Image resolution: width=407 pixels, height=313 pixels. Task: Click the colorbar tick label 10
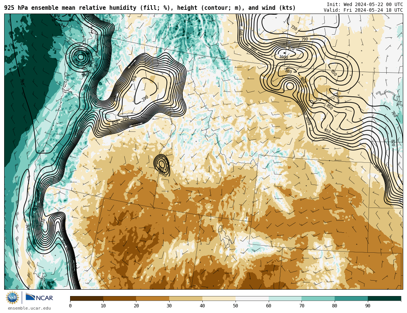coord(103,306)
